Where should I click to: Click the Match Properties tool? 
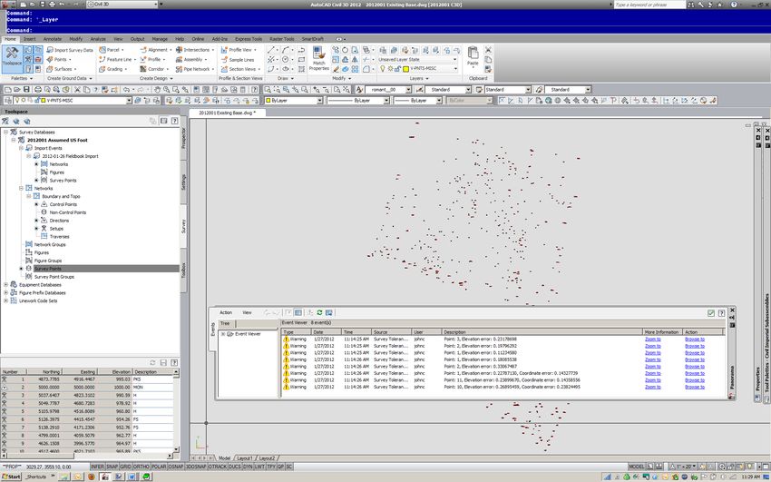318,58
